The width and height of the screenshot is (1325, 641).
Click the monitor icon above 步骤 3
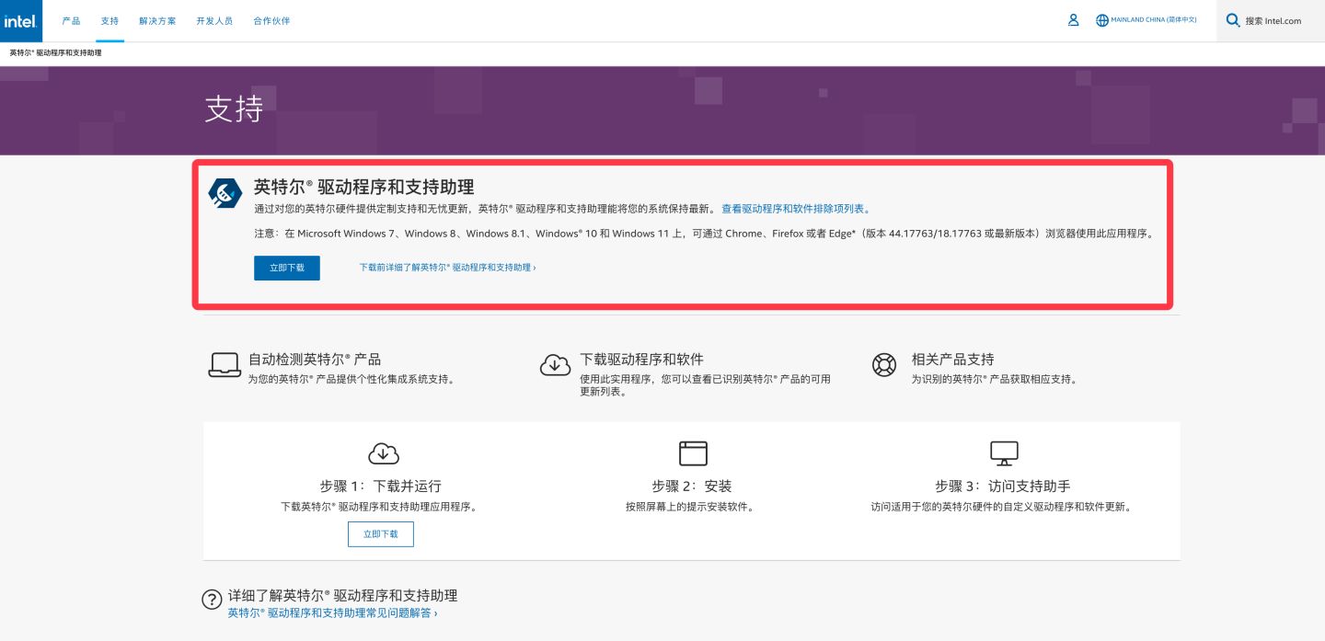click(1004, 453)
